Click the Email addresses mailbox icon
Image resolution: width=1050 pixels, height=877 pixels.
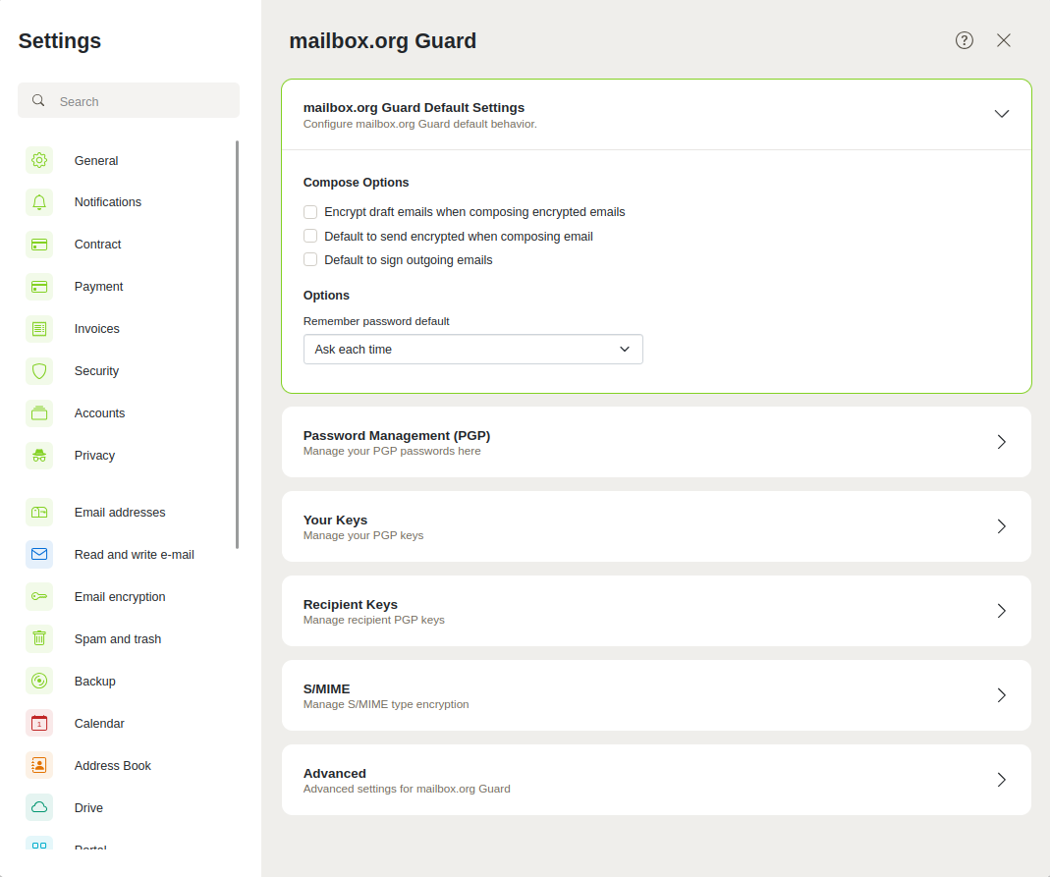(x=39, y=512)
